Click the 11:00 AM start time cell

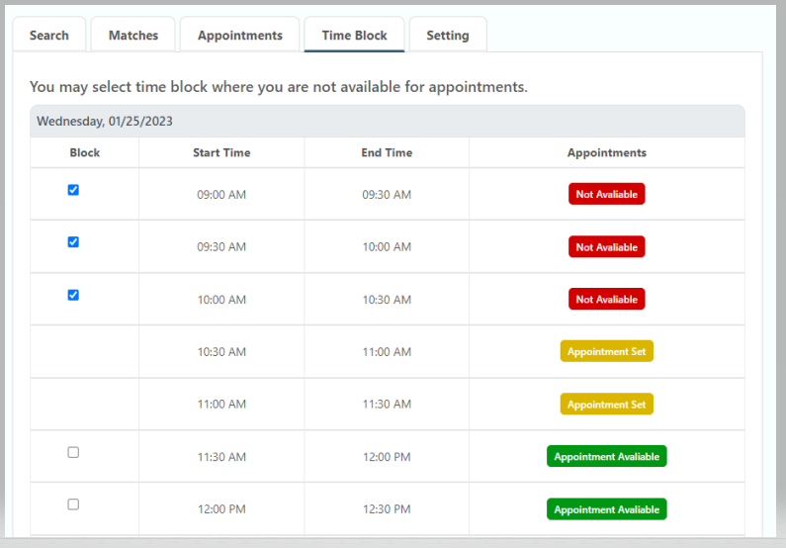221,405
